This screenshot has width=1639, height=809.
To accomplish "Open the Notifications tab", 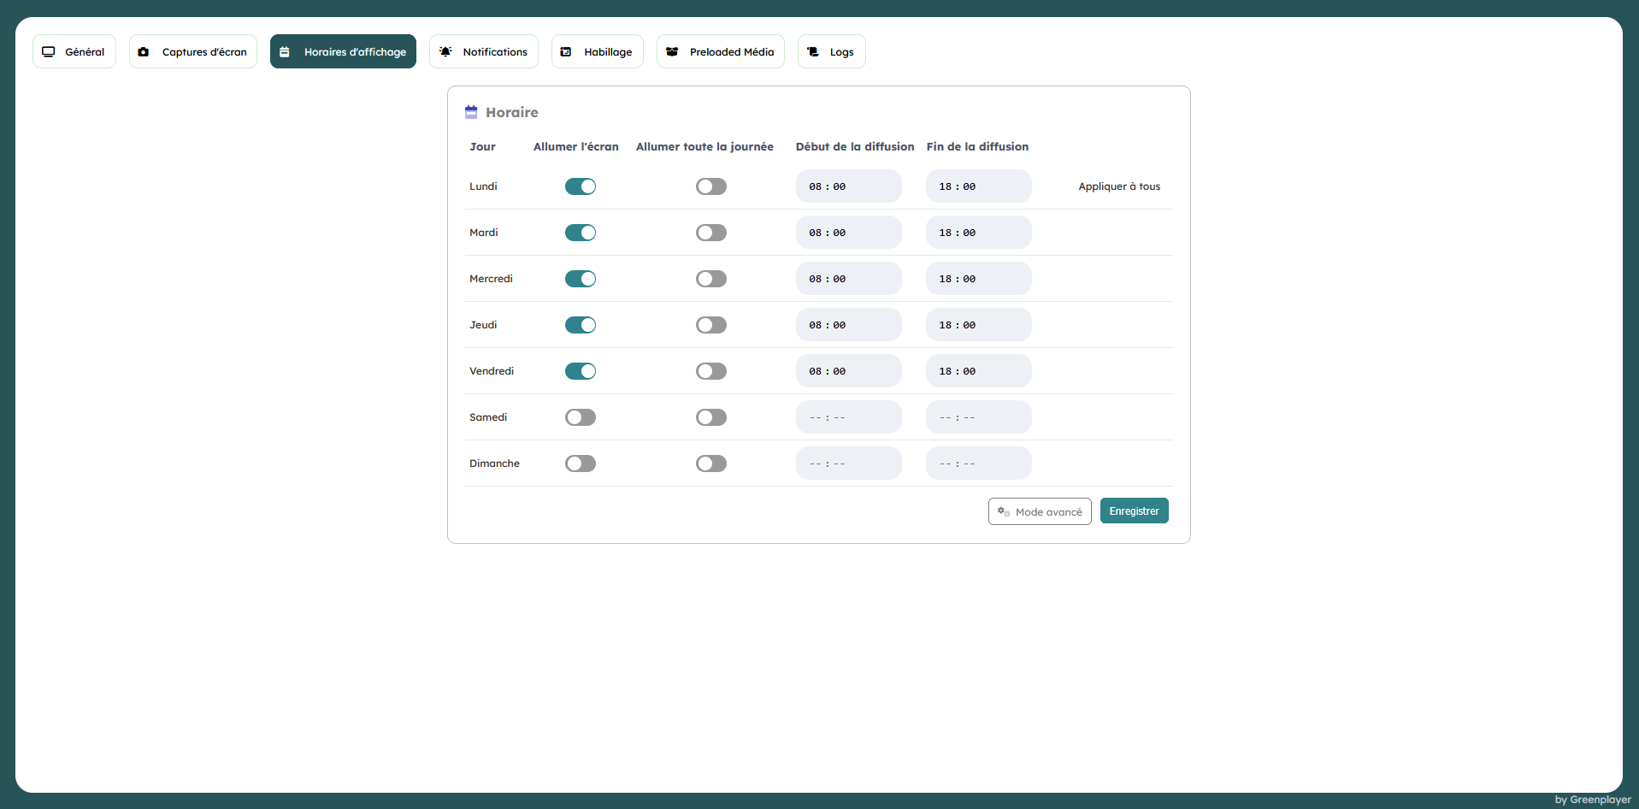I will click(484, 52).
